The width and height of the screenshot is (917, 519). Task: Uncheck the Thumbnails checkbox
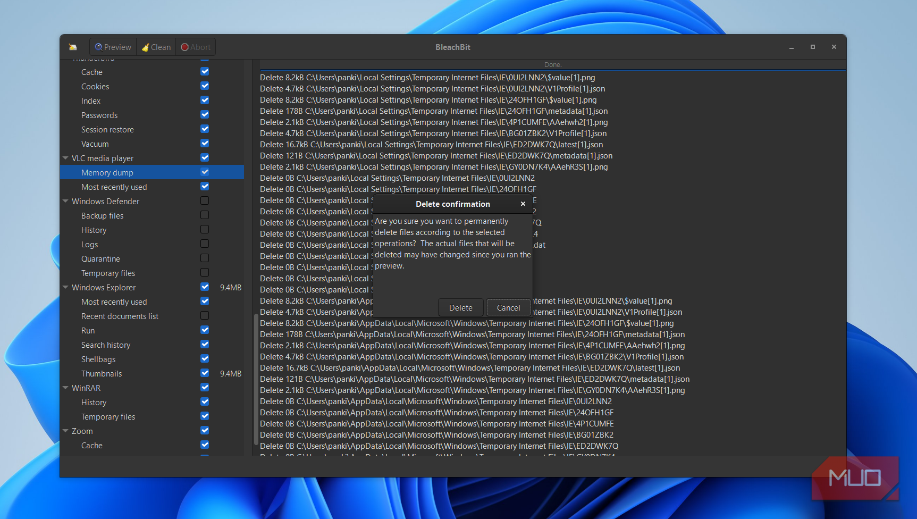coord(205,373)
